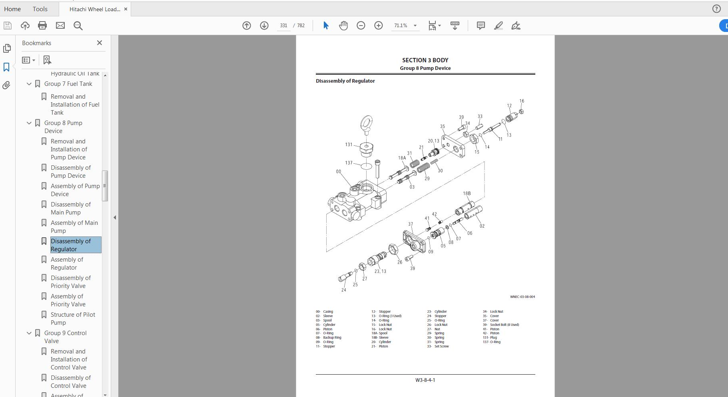Open Assembly of Pump Device bookmark
Screen dimensions: 728x397
click(x=75, y=190)
